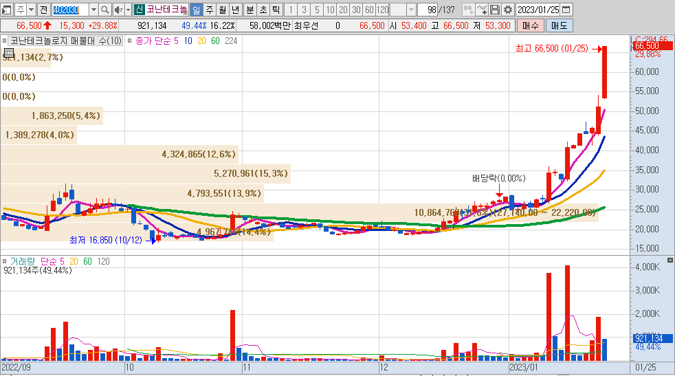Select the 120 interval button
Image resolution: width=675 pixels, height=376 pixels.
[x=382, y=10]
